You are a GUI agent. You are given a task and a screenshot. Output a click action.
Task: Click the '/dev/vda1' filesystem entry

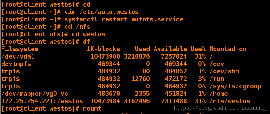click(x=18, y=56)
